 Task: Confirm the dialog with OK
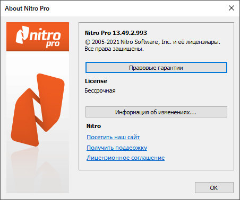click(x=214, y=188)
